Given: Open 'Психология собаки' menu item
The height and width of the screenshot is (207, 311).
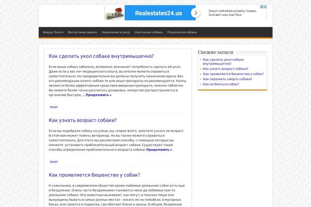Looking at the screenshot, I should (182, 32).
